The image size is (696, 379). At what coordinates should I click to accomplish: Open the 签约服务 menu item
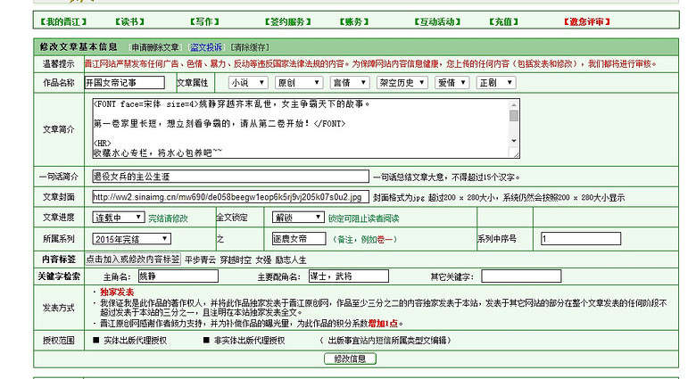(287, 21)
